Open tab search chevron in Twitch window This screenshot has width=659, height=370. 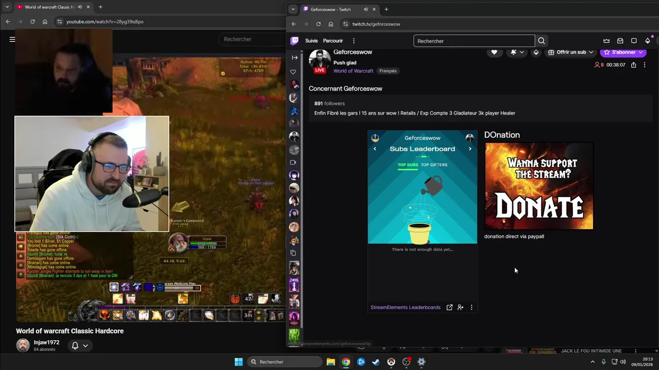tap(293, 9)
